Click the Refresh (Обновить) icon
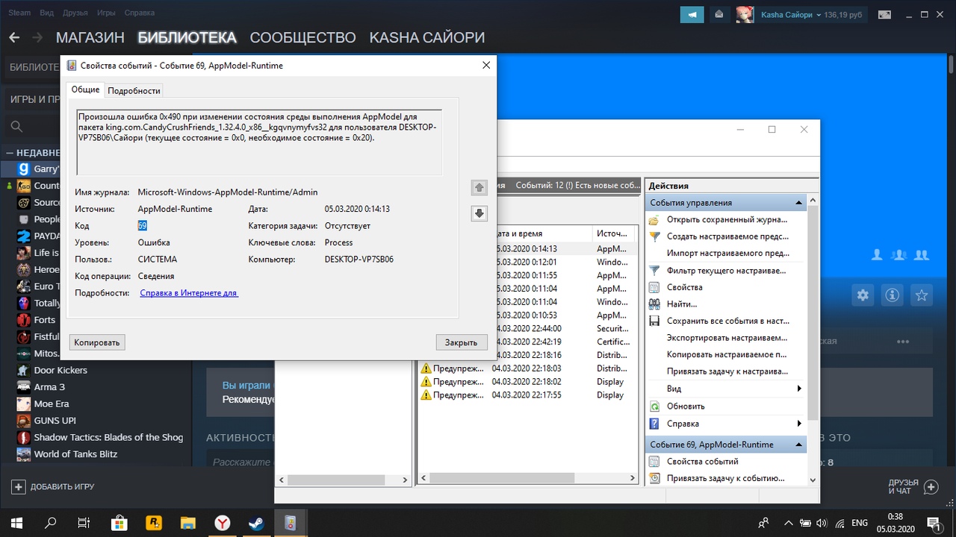This screenshot has width=956, height=537. 654,406
